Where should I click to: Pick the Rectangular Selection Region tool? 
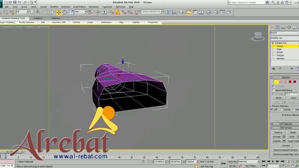click(45, 13)
